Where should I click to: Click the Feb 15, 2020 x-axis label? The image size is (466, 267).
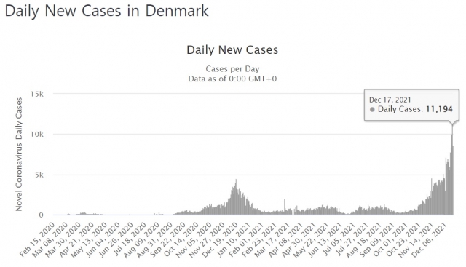coord(38,239)
